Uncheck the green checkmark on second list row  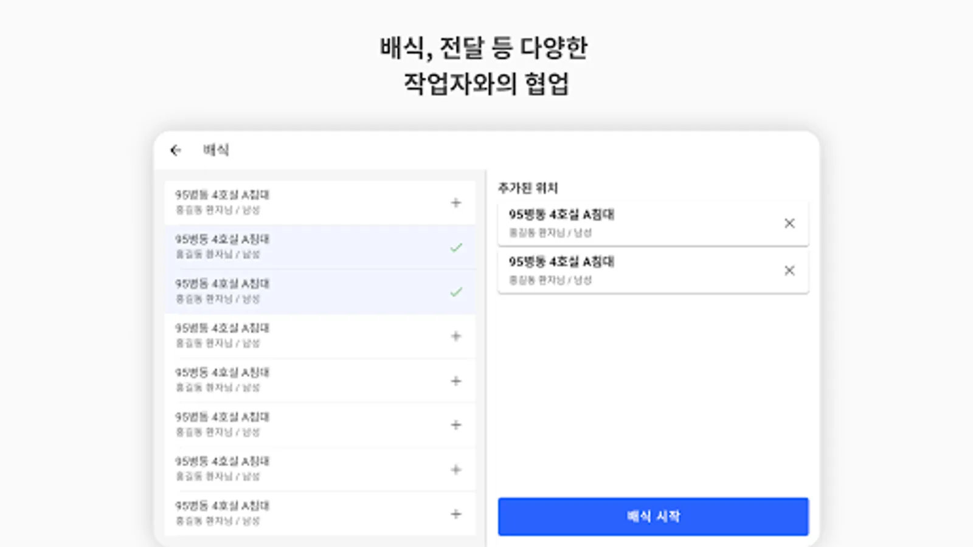pyautogui.click(x=456, y=247)
